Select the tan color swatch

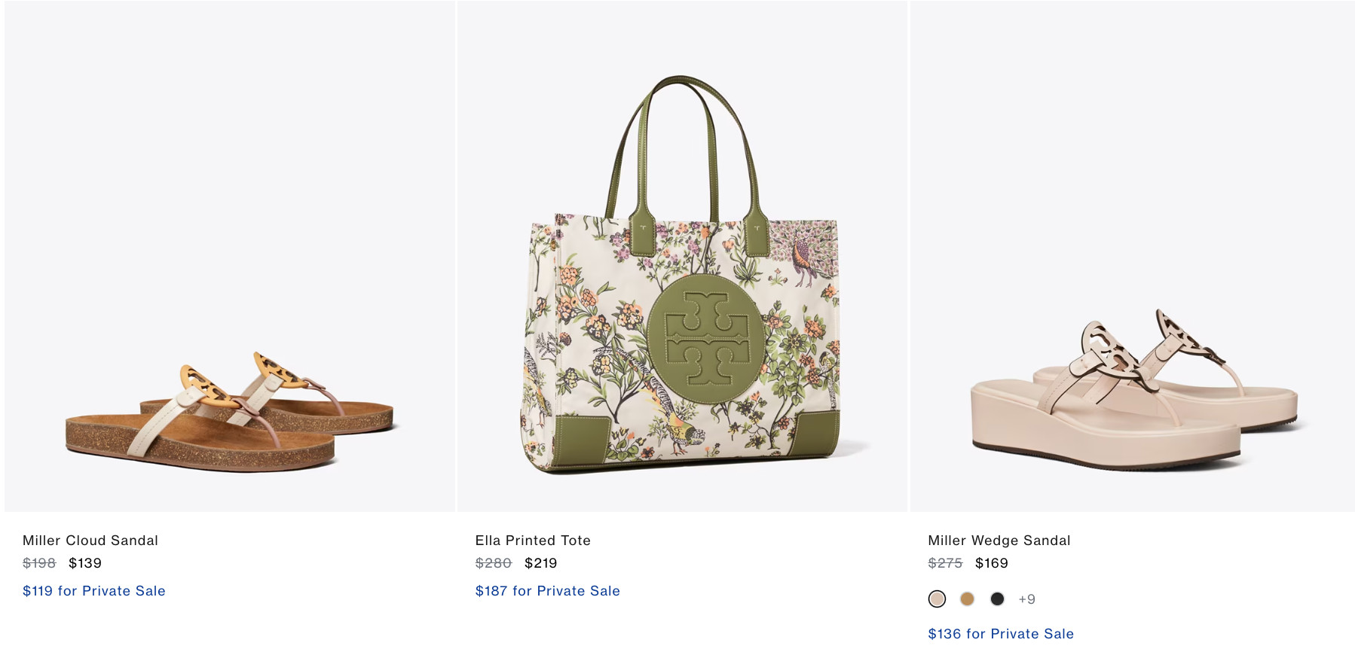tap(967, 599)
